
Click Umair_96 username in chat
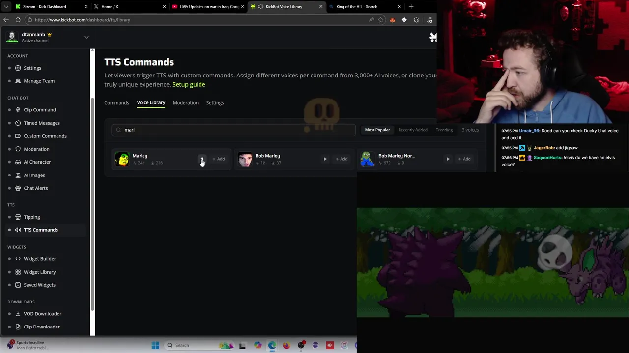click(x=529, y=131)
